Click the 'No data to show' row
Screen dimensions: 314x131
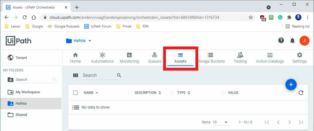(188, 107)
